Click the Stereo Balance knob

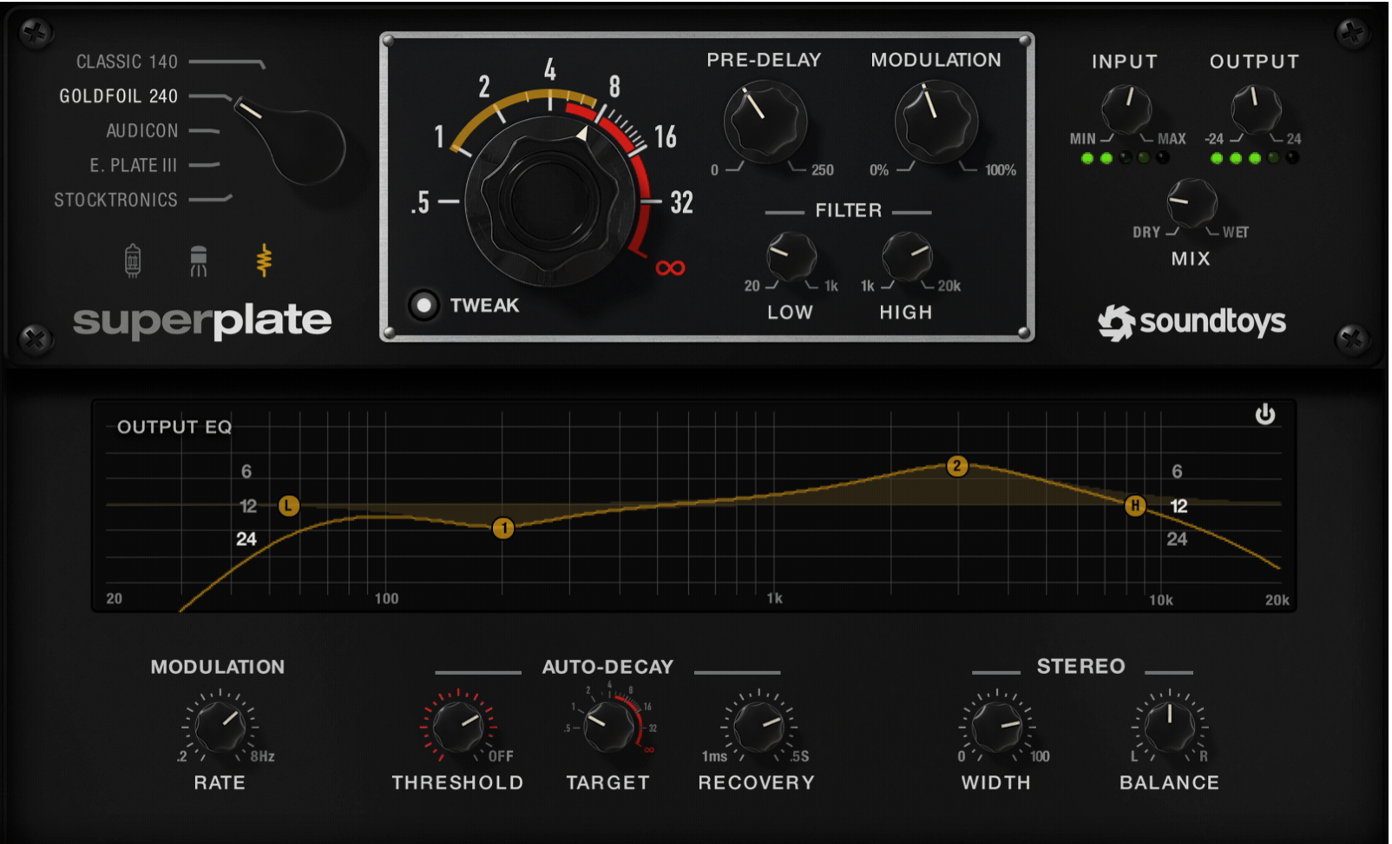[1170, 727]
